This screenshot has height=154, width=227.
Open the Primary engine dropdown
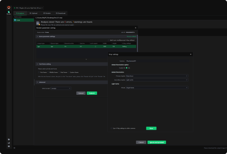tap(157, 76)
